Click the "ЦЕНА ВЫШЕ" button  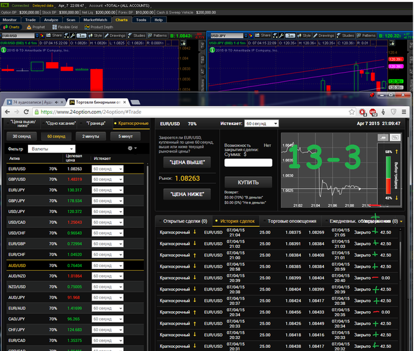187,162
